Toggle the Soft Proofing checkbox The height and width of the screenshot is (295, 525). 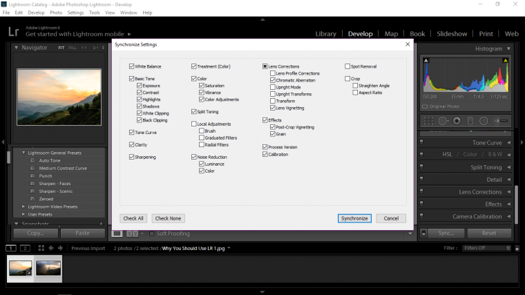[x=152, y=234]
